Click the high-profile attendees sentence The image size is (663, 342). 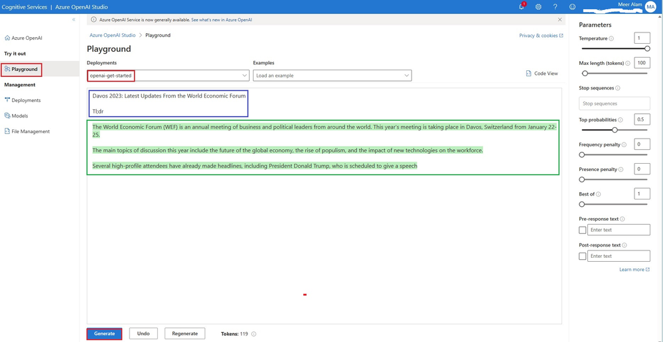pyautogui.click(x=255, y=166)
